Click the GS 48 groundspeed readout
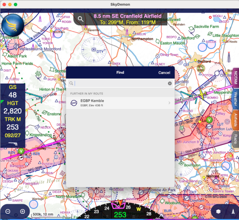The height and width of the screenshot is (220, 239). tap(12, 91)
